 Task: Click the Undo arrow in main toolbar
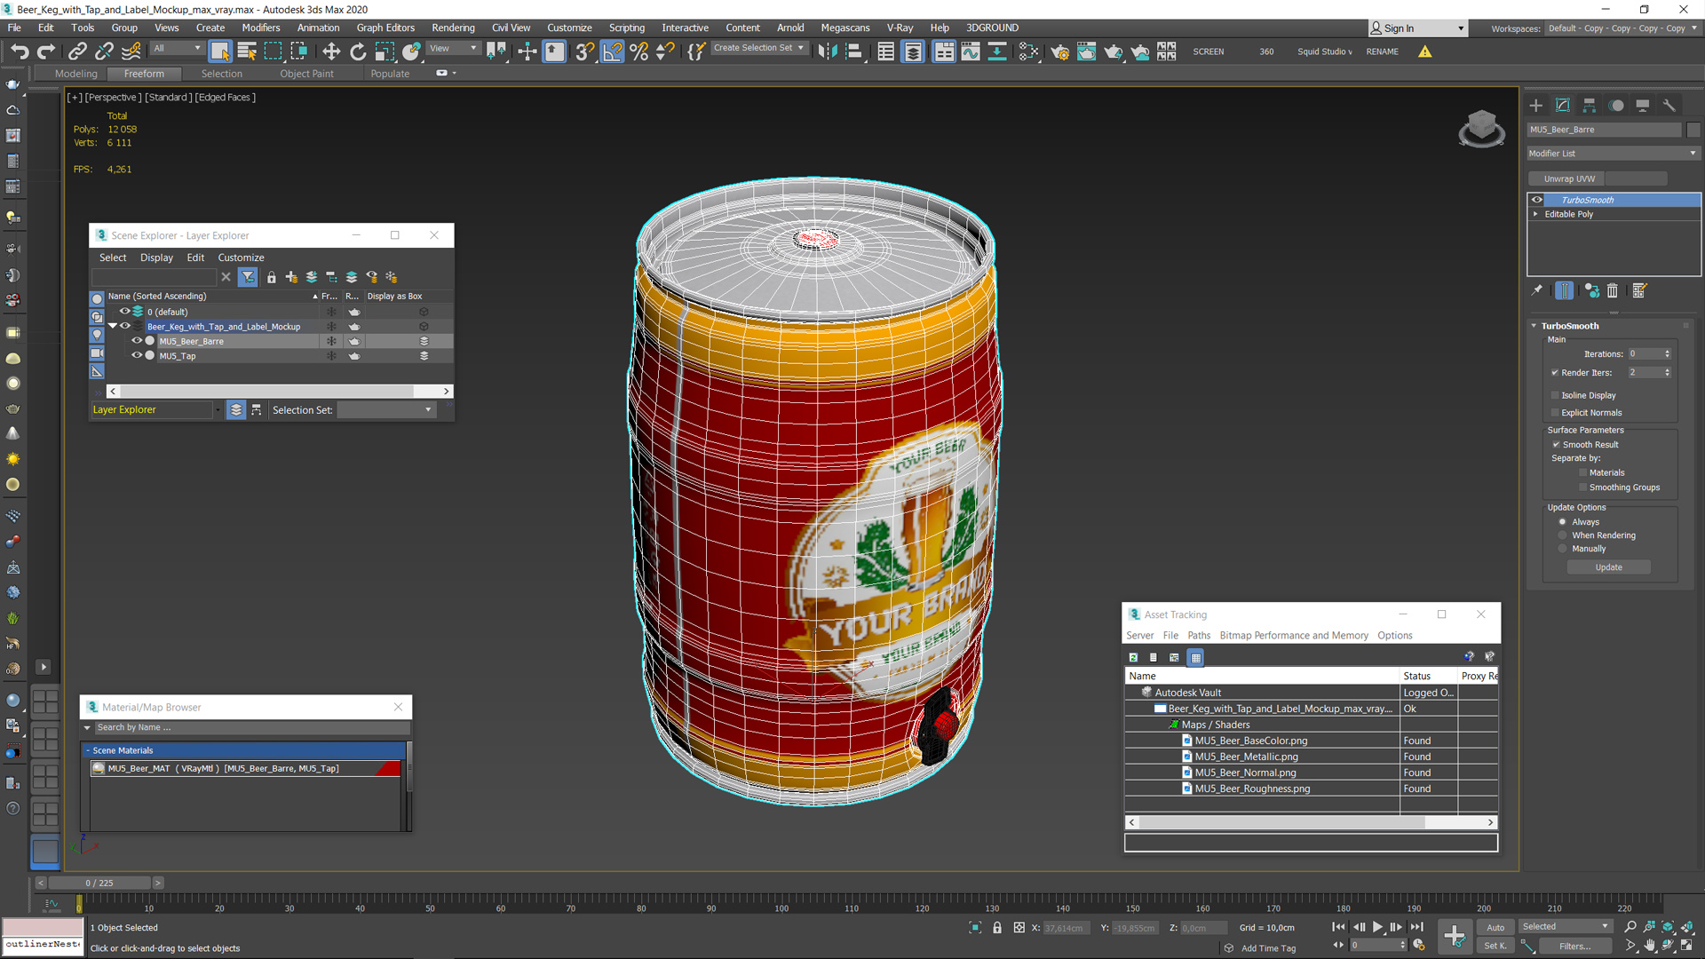click(x=20, y=52)
